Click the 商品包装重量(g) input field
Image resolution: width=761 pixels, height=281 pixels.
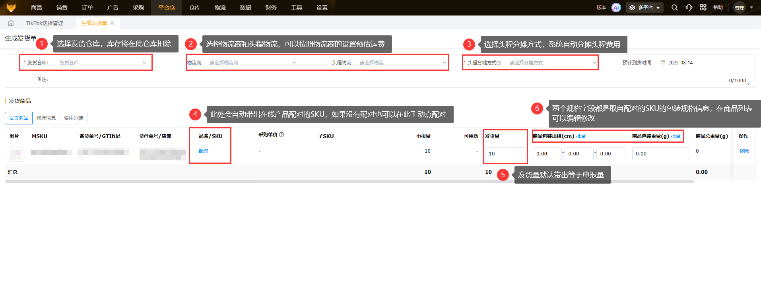point(660,154)
